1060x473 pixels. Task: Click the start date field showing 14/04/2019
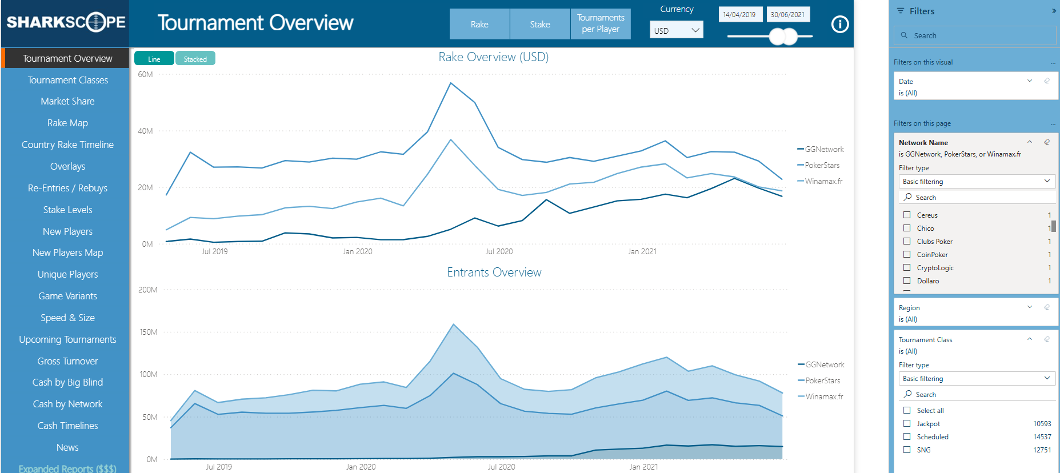click(x=739, y=15)
